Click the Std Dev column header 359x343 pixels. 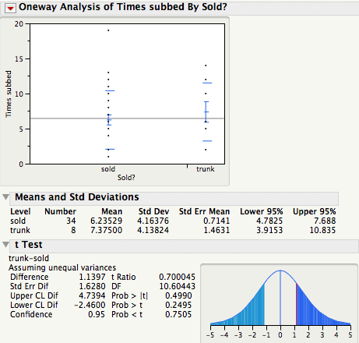coord(153,211)
